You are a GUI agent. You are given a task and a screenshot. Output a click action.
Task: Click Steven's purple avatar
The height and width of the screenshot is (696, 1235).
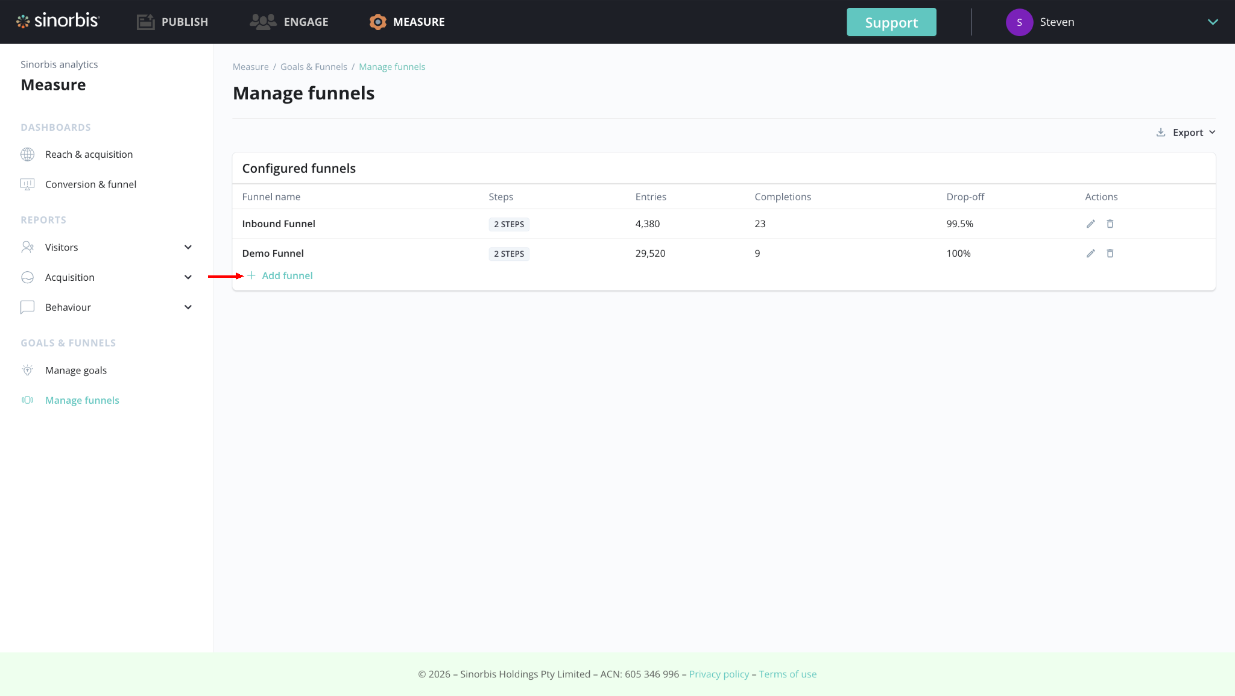point(1019,22)
